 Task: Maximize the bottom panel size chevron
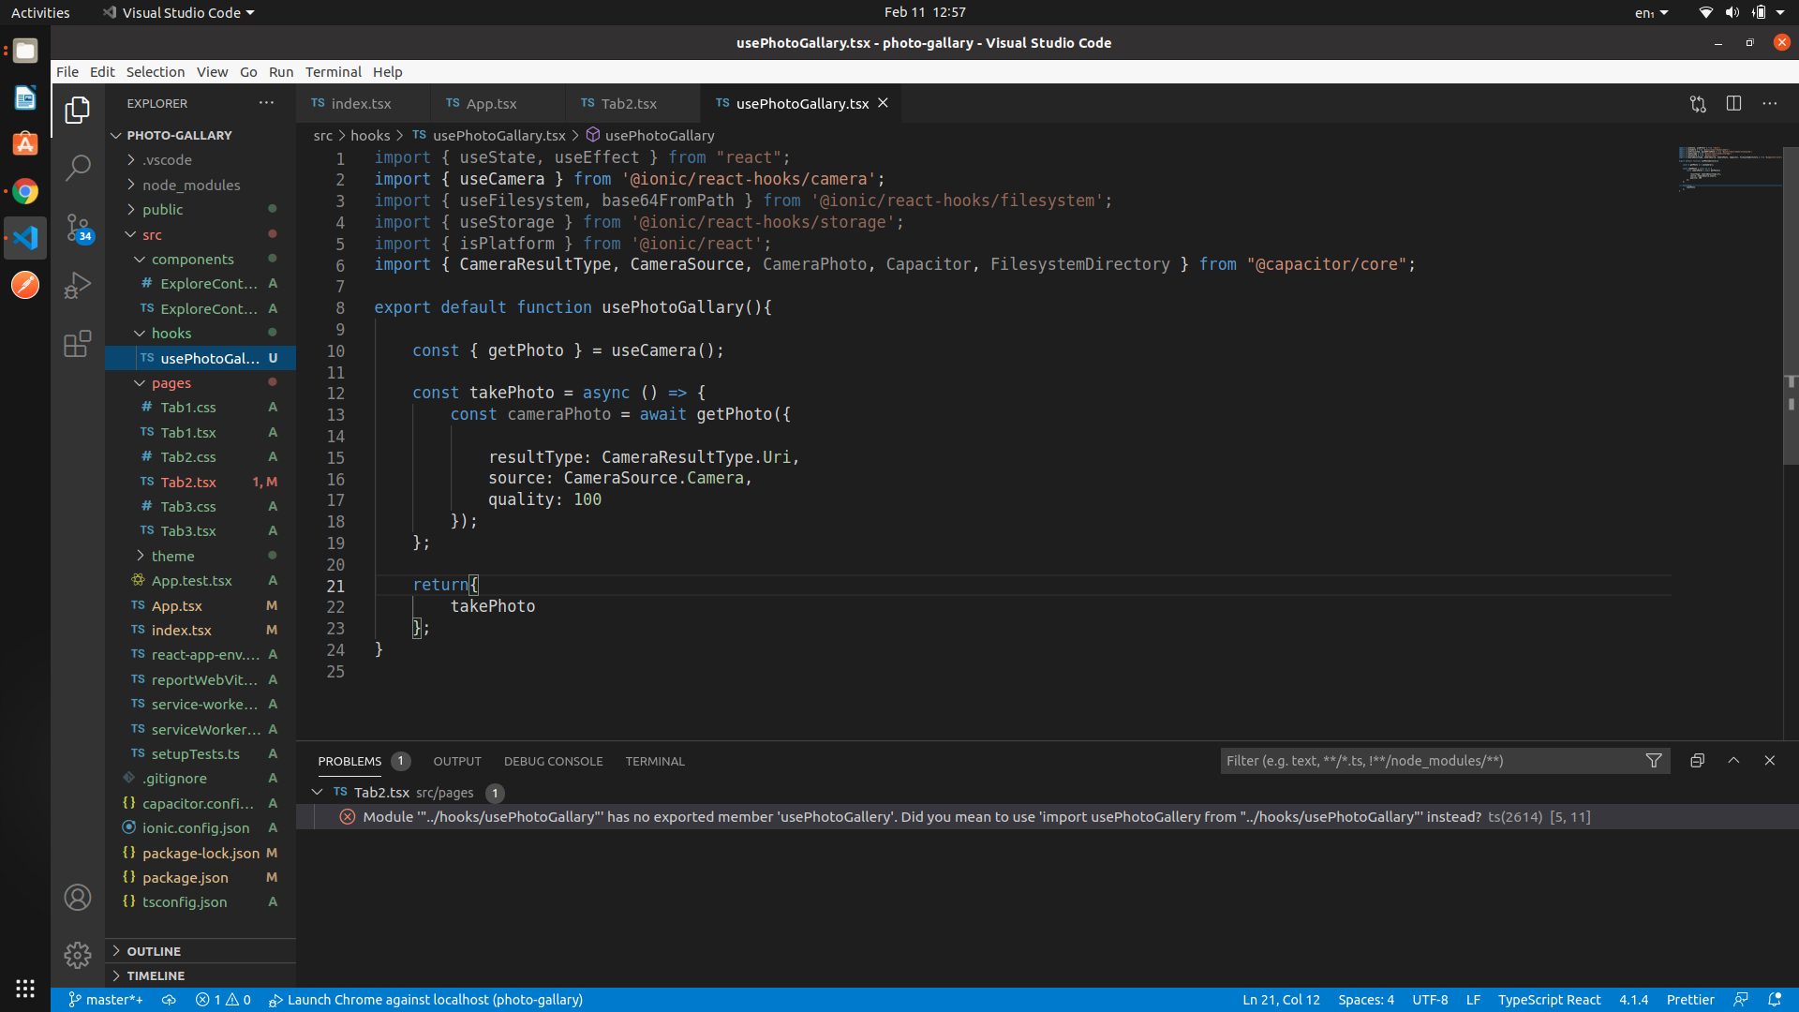pos(1733,761)
